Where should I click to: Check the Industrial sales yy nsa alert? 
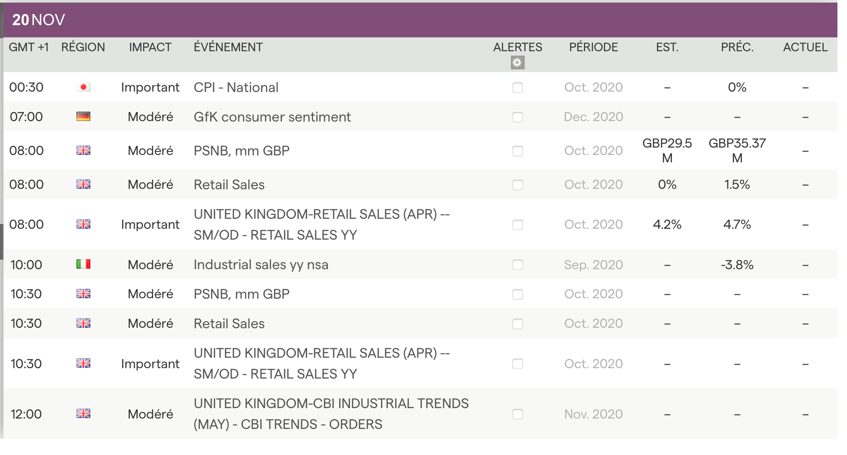[517, 265]
